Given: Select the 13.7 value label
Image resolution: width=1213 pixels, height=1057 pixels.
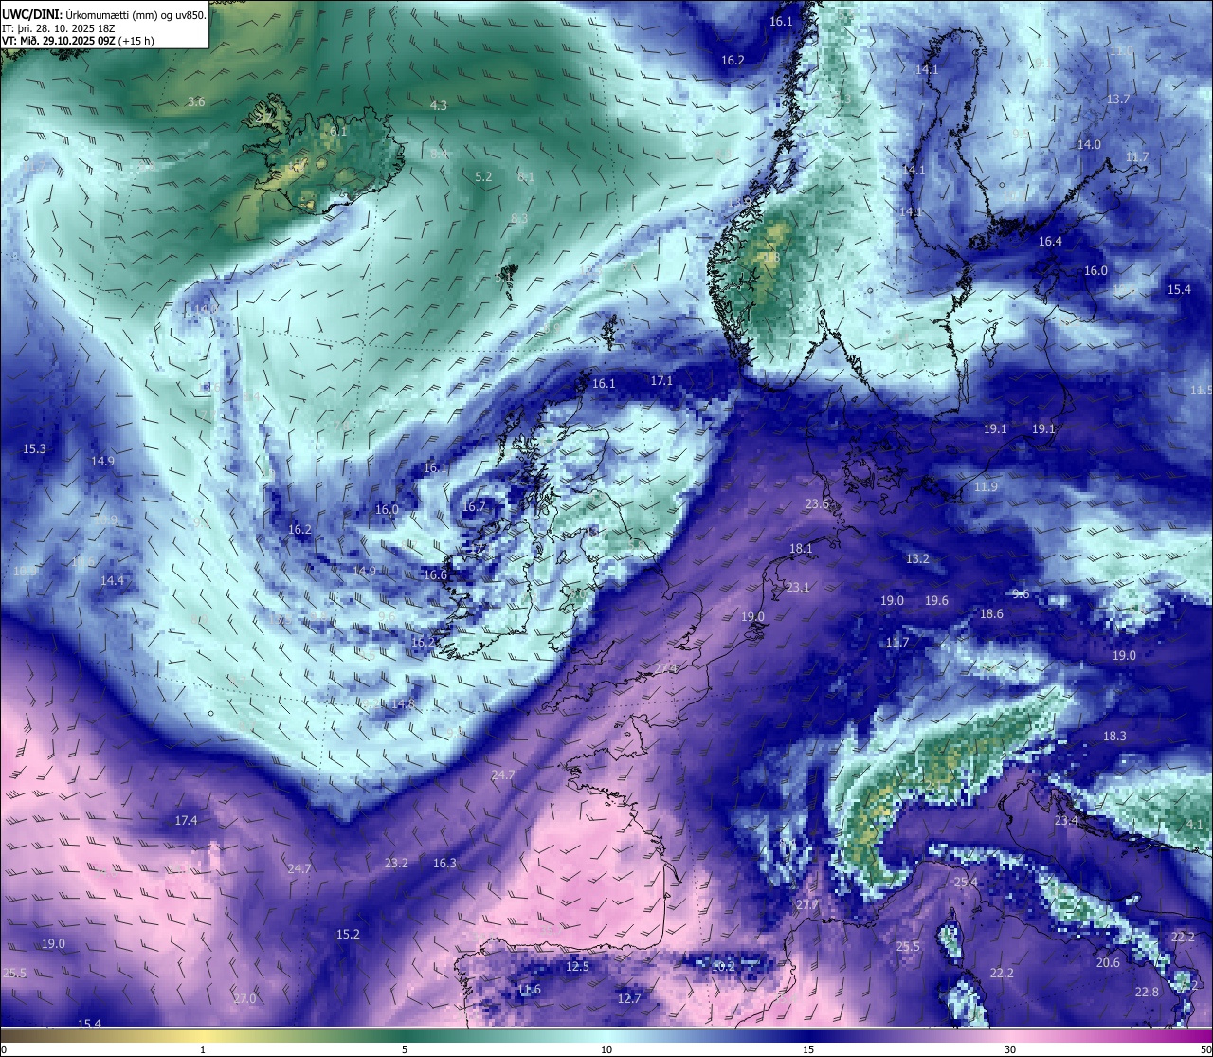Looking at the screenshot, I should pos(1118,99).
